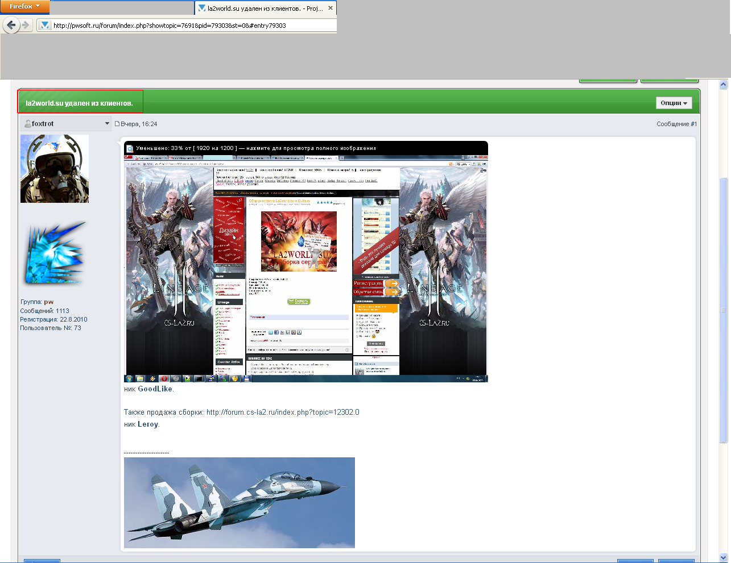The height and width of the screenshot is (563, 731).
Task: Click the foxtrot username
Action: click(43, 124)
